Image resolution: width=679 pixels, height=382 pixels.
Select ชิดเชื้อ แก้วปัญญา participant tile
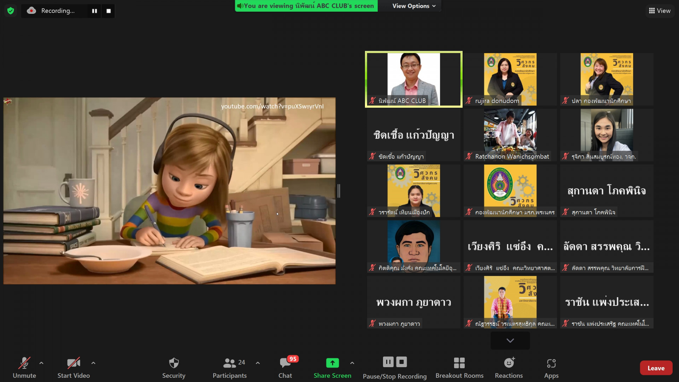click(414, 135)
